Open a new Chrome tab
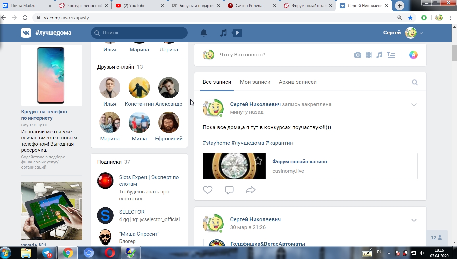This screenshot has width=457, height=259. 400,6
